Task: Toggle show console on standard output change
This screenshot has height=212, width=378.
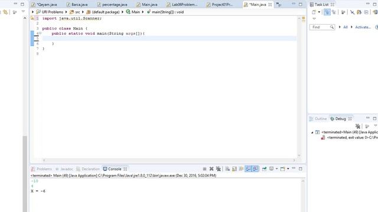Action: pyautogui.click(x=248, y=169)
